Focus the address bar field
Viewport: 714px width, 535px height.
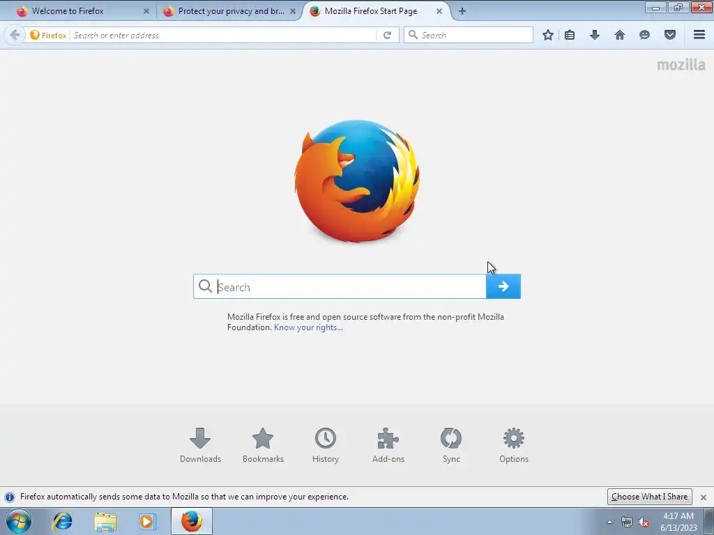click(x=223, y=35)
